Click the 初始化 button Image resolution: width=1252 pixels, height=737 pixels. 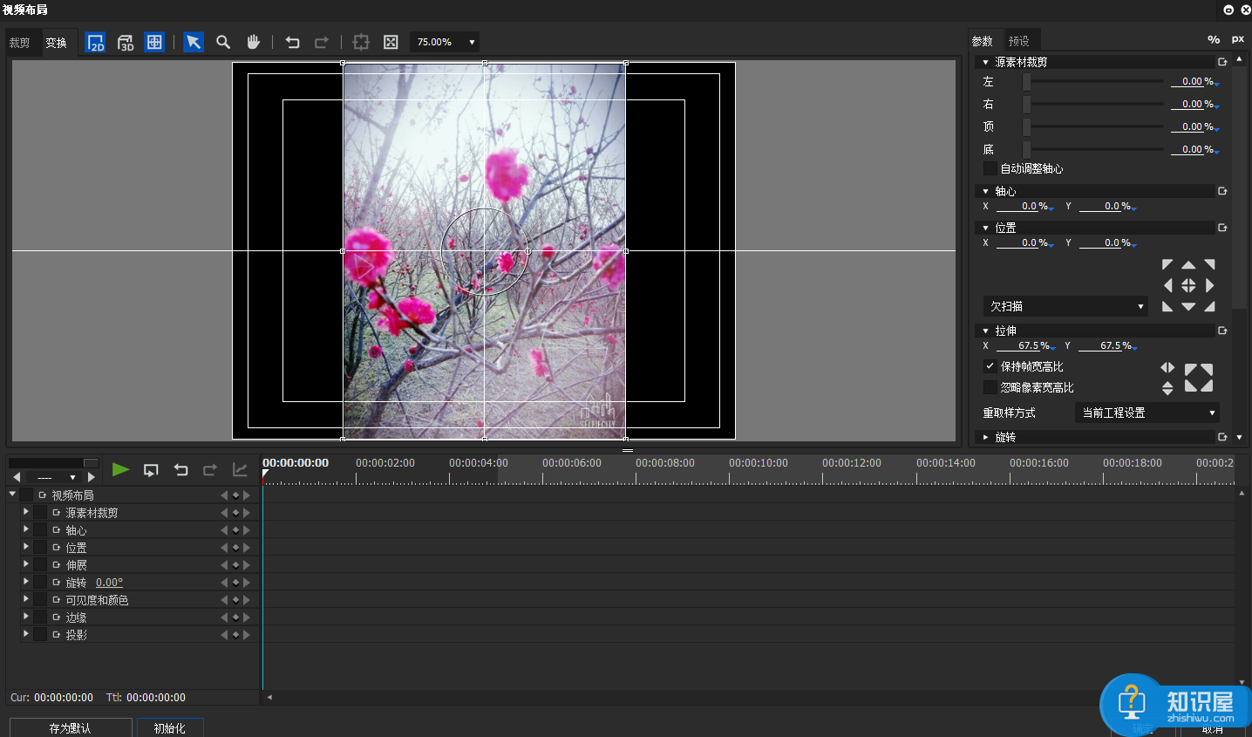coord(170,727)
